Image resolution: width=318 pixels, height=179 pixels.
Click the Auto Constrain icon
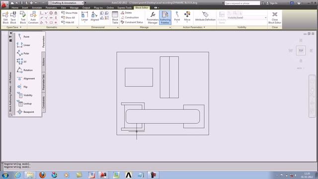[33, 17]
